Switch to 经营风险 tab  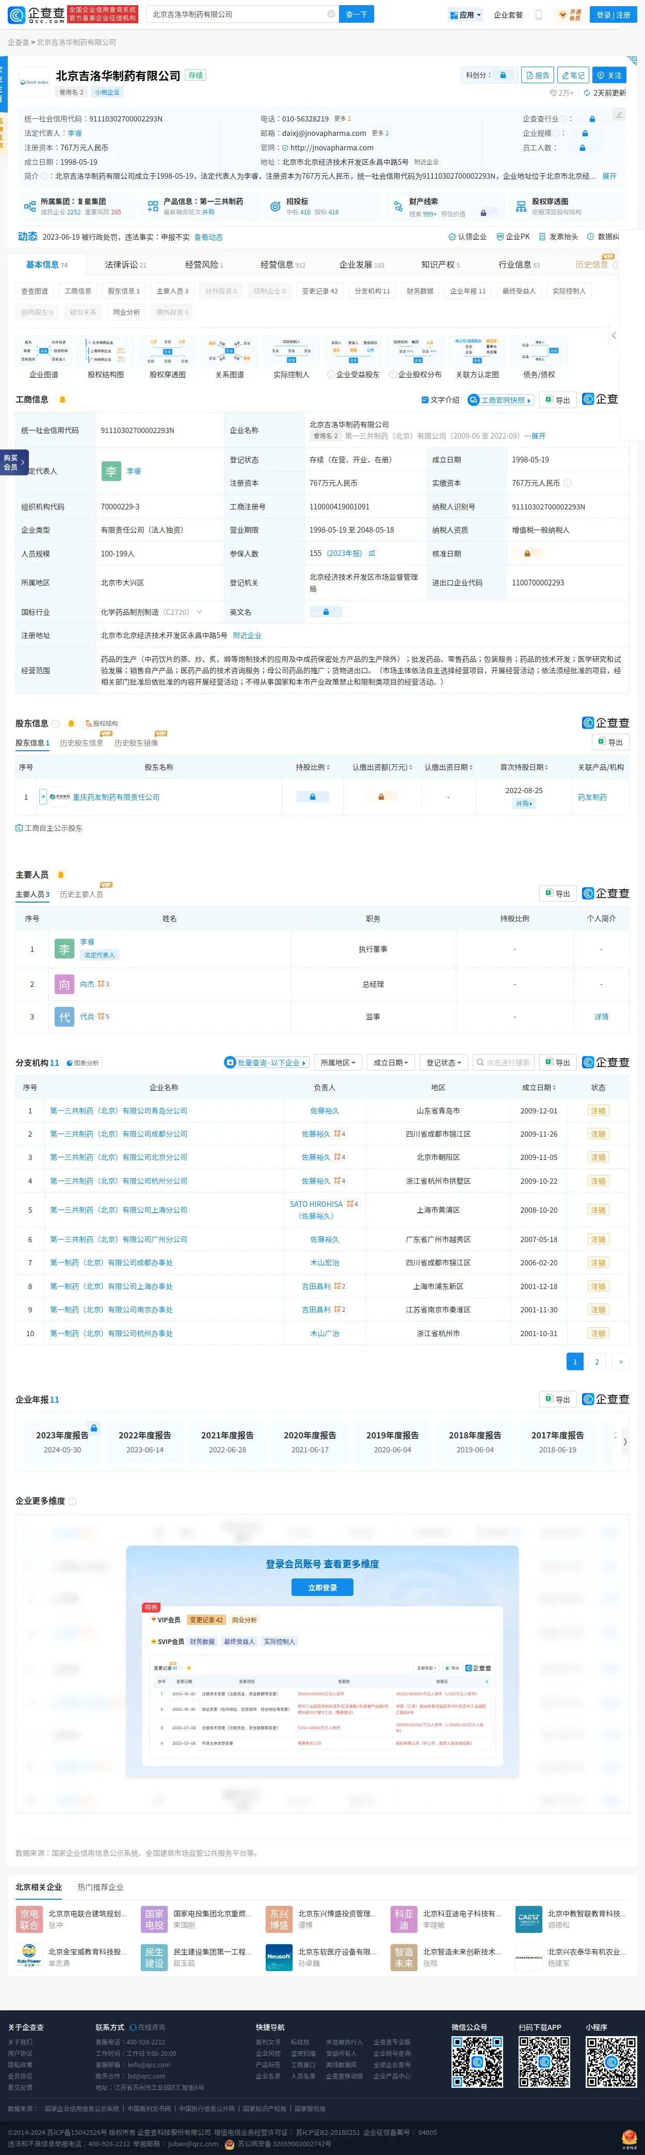[x=204, y=265]
